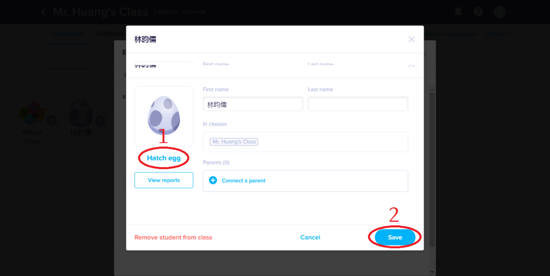
Task: Click Remove student from class link
Action: point(173,237)
